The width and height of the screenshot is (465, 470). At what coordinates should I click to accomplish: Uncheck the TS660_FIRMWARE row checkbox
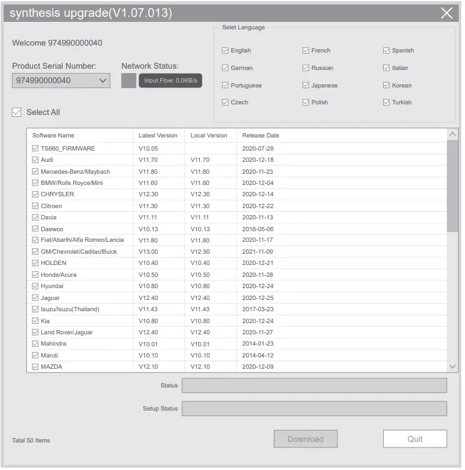tap(35, 148)
